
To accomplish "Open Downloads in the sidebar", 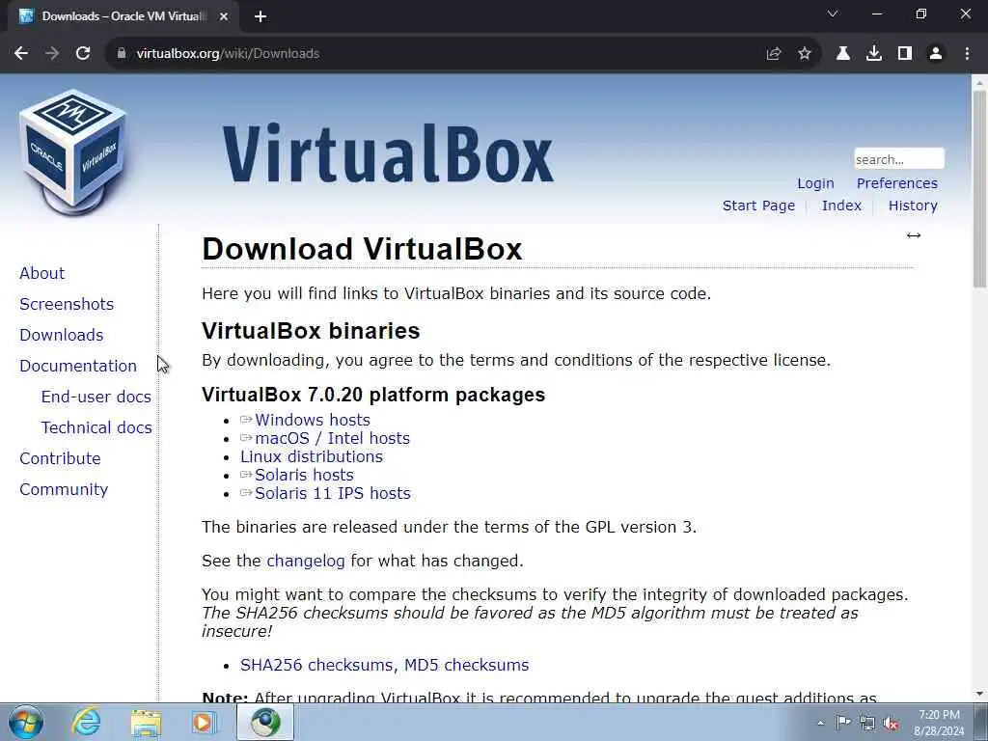I will point(61,335).
